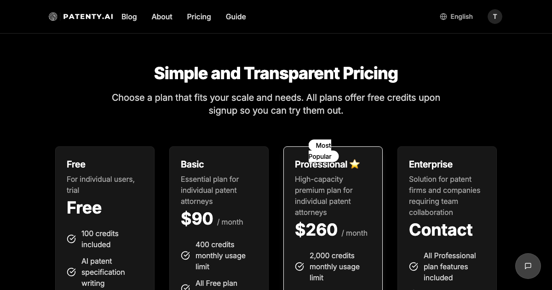Click checkmark icon beside AI patent specification writing
This screenshot has width=552, height=290.
(x=71, y=272)
